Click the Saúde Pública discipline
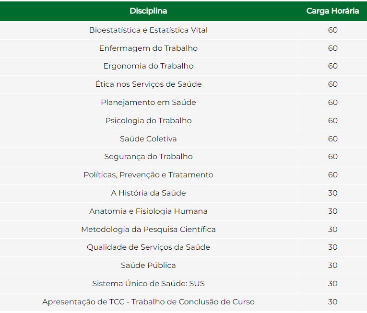Image resolution: width=367 pixels, height=313 pixels. click(x=148, y=266)
